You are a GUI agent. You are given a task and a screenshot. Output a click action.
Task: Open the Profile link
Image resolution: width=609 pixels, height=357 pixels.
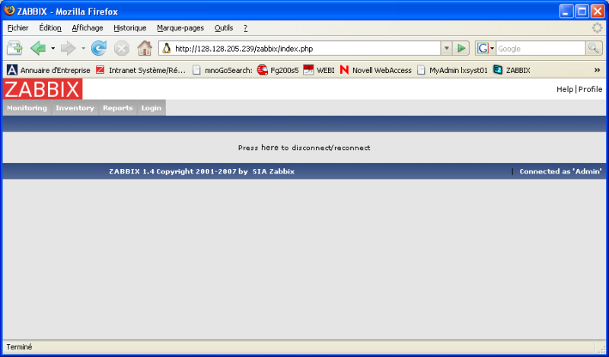pyautogui.click(x=591, y=89)
